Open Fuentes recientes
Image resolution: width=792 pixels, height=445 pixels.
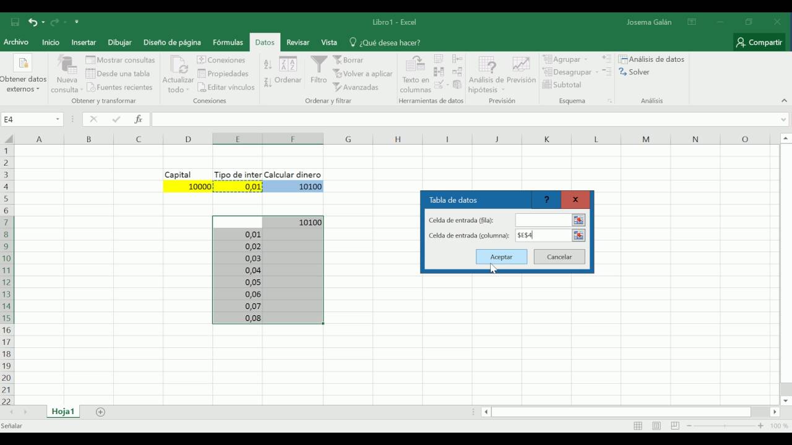tap(119, 87)
